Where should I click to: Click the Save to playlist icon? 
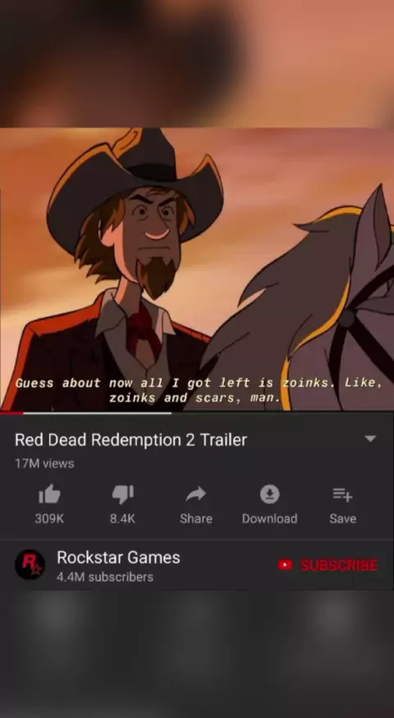(x=342, y=495)
